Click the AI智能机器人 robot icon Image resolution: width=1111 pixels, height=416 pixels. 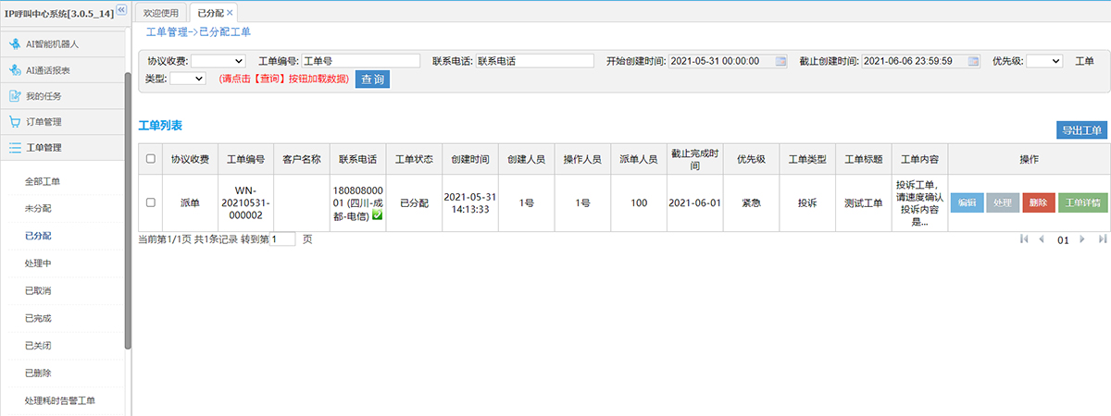[15, 43]
